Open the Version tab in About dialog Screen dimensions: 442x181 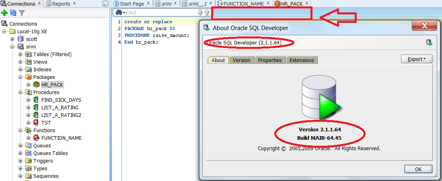pos(242,60)
